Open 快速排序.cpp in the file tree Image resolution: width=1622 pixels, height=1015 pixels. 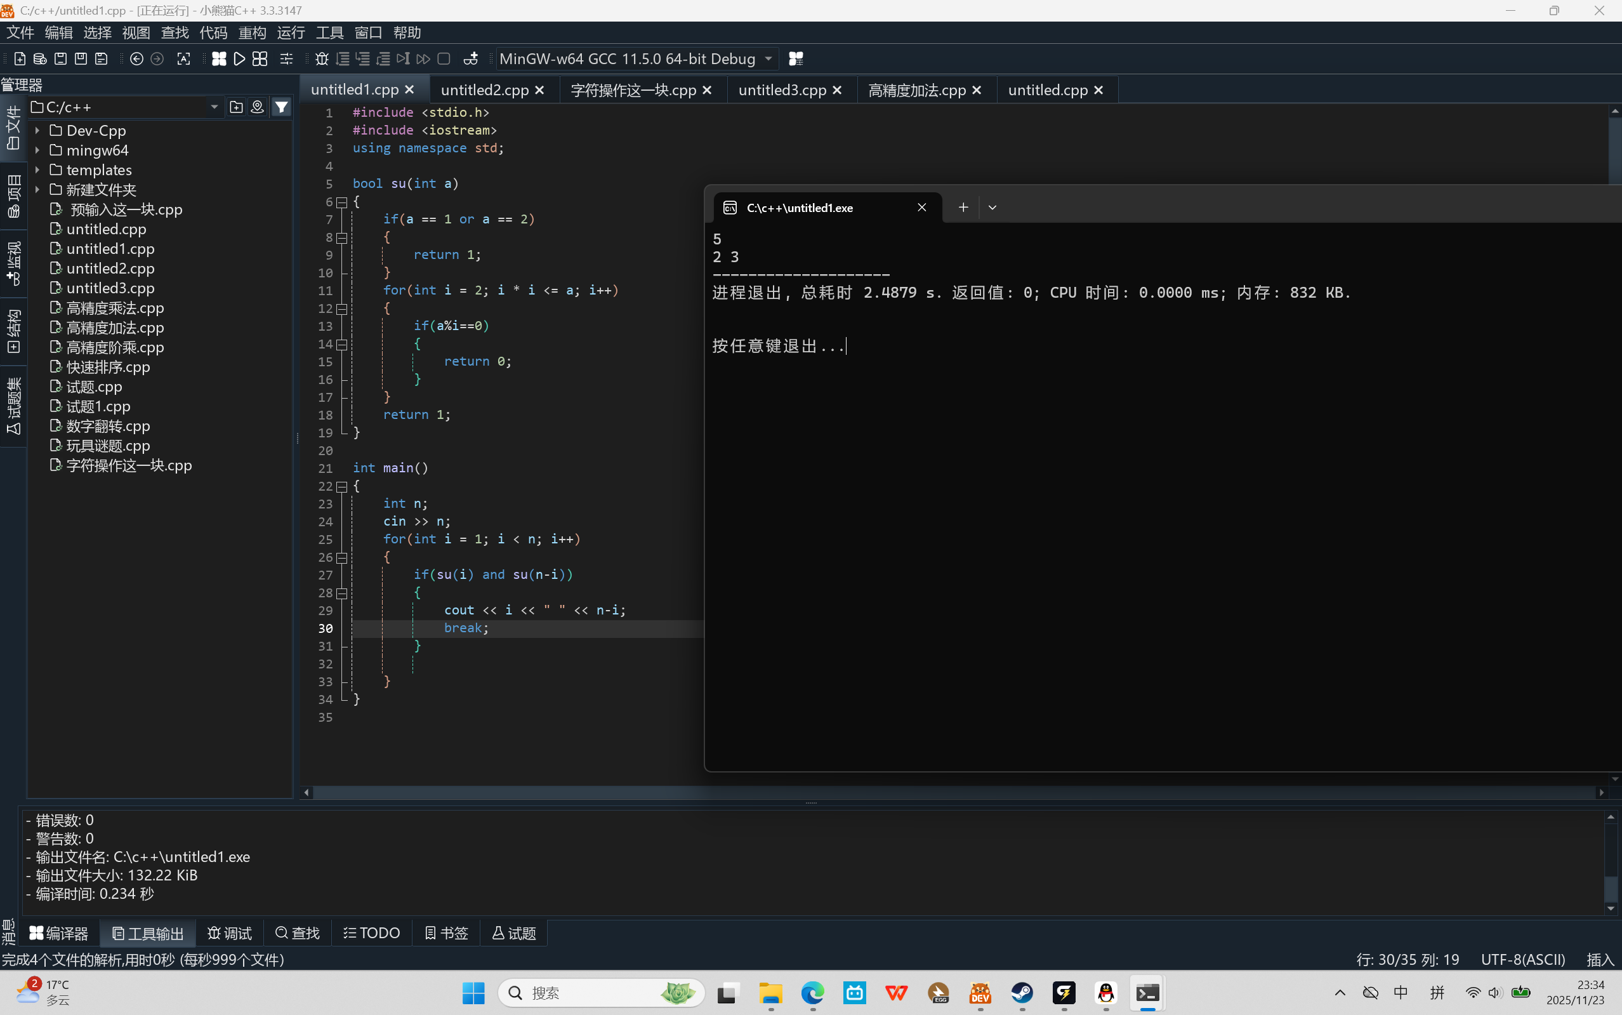point(107,367)
